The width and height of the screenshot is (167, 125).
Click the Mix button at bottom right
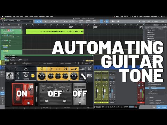(x=159, y=107)
